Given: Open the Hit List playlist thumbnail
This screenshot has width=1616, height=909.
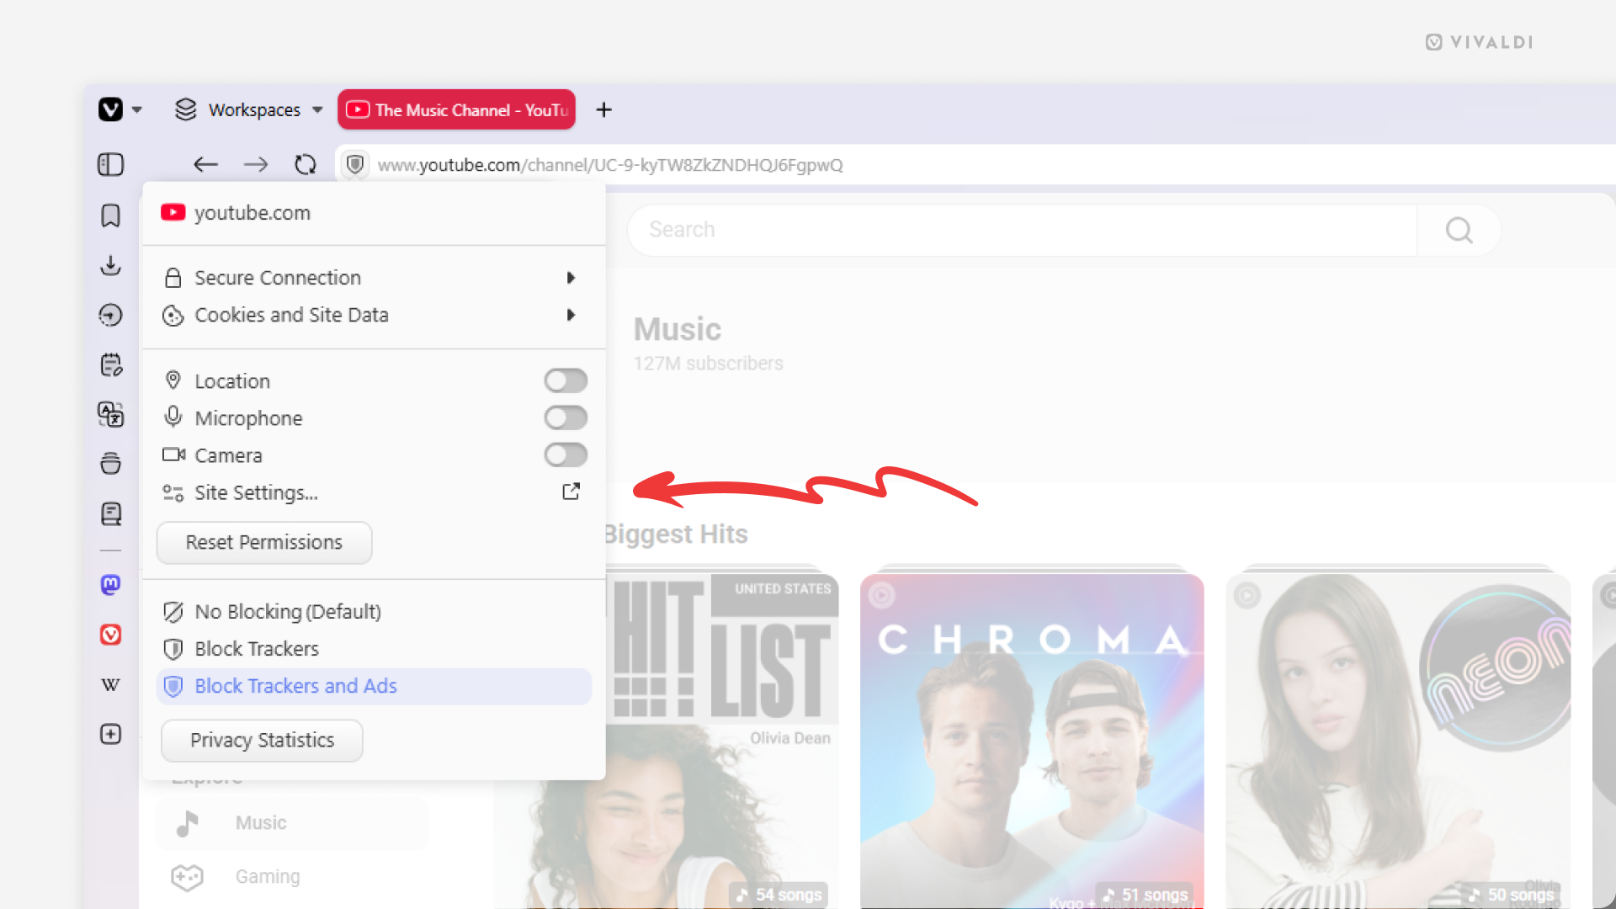Looking at the screenshot, I should tap(722, 741).
